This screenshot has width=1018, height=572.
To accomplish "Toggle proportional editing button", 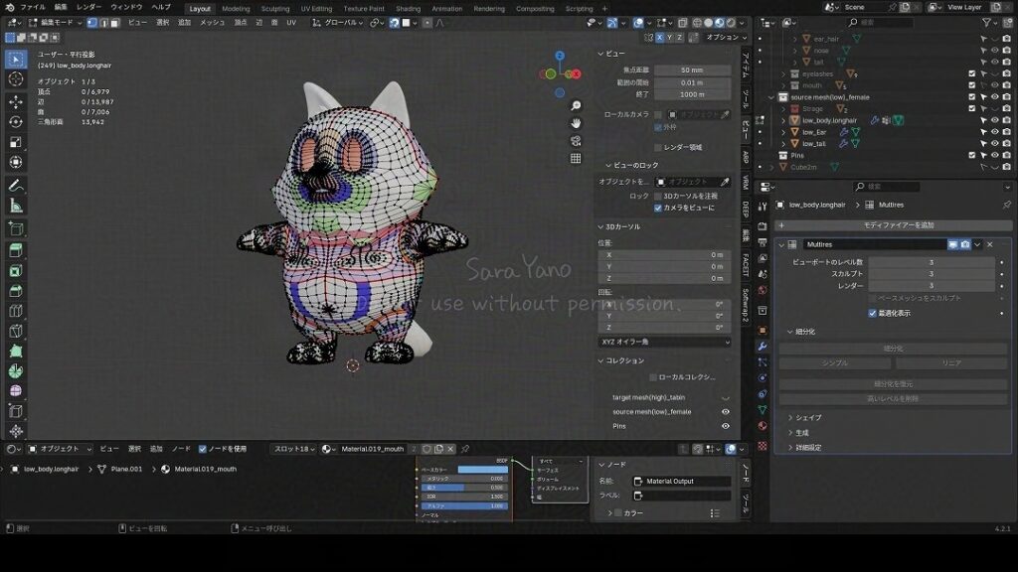I will (x=426, y=23).
